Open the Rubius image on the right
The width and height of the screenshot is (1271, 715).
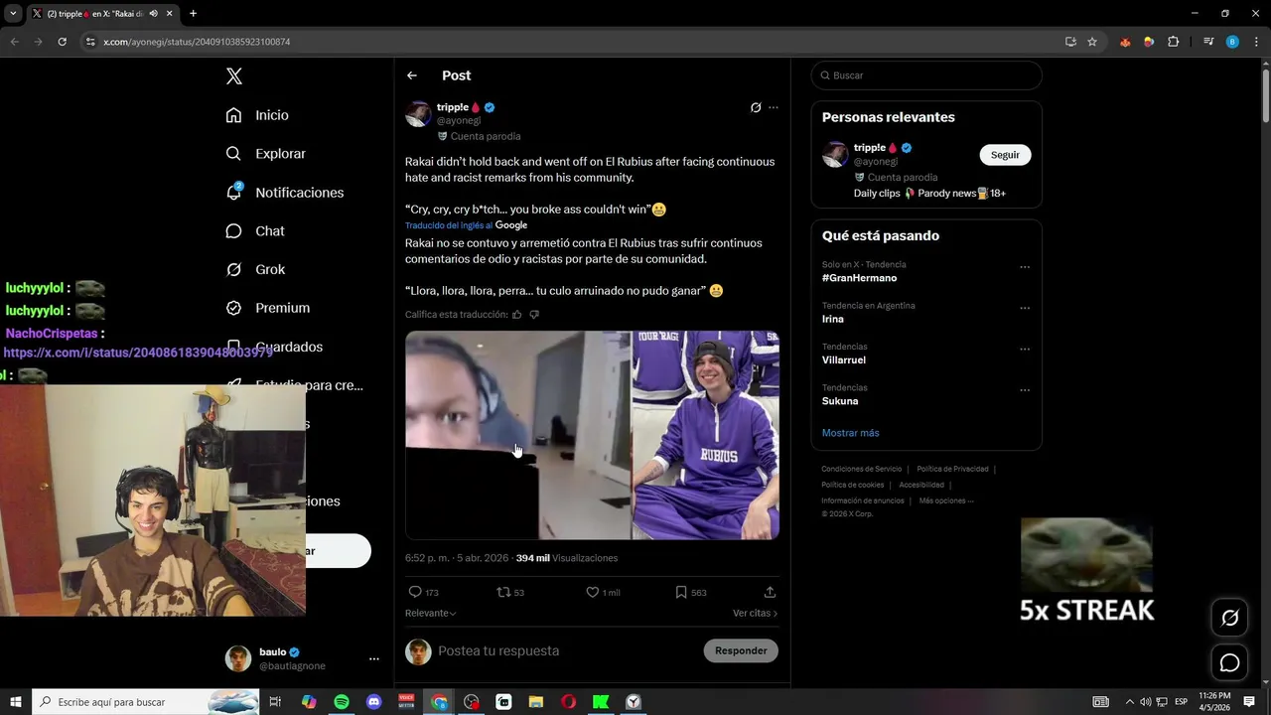click(706, 435)
